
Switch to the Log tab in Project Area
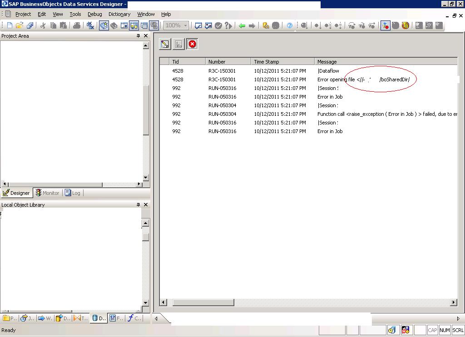73,193
